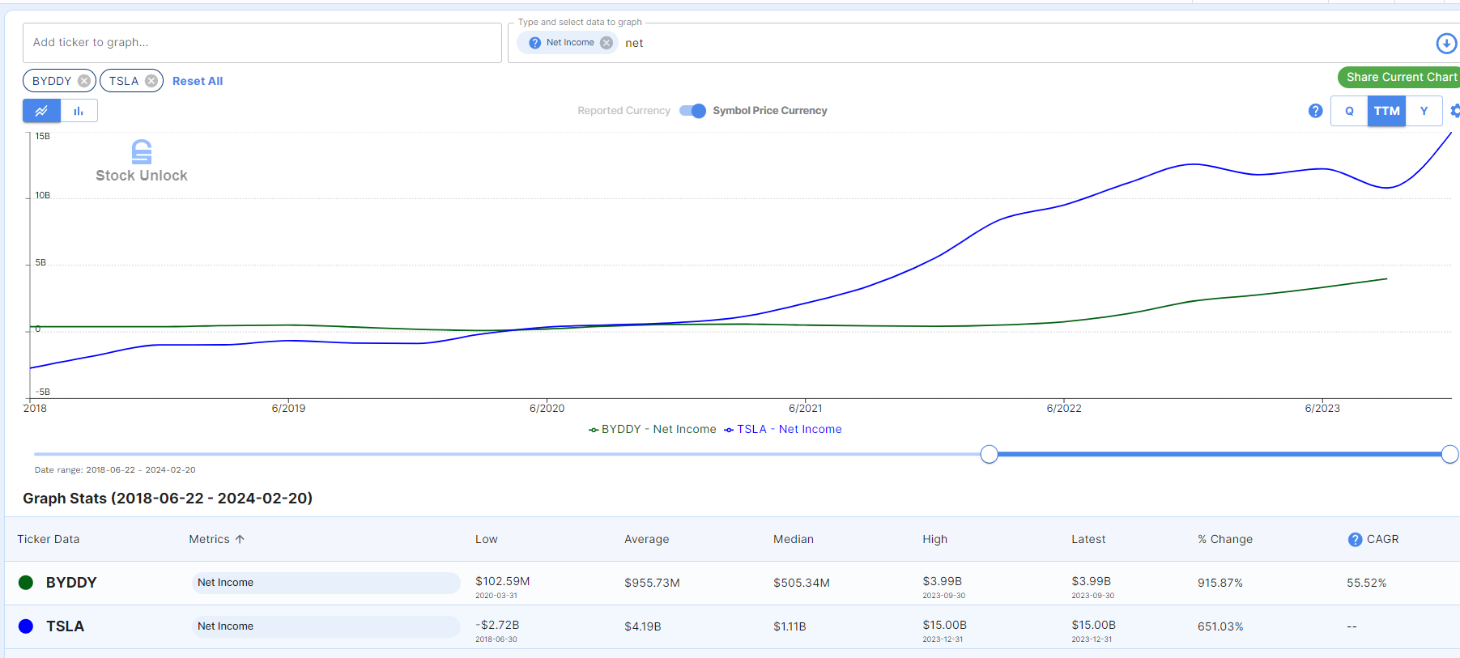Click High column header
Image resolution: width=1460 pixels, height=658 pixels.
935,539
